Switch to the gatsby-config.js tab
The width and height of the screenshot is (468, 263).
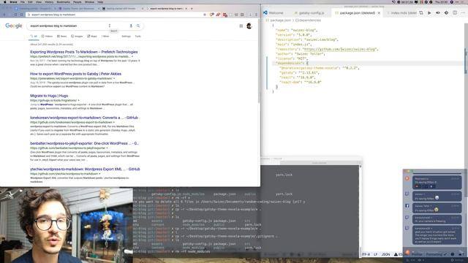tap(309, 13)
